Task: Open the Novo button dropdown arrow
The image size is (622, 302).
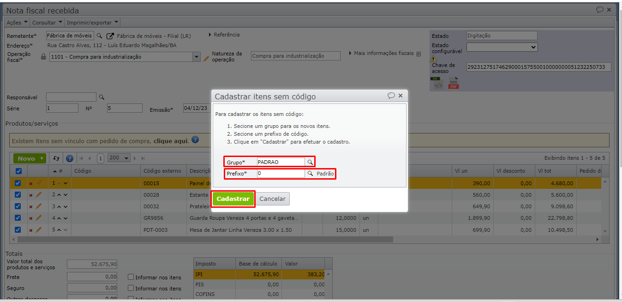Action: point(42,158)
